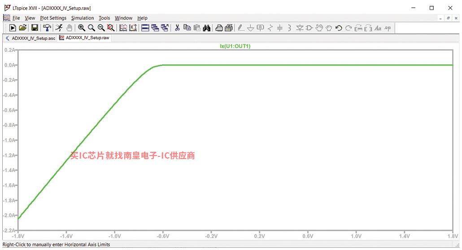This screenshot has height=250, width=462.
Task: Tile windows horizontally using toolbar icon
Action: pyautogui.click(x=145, y=28)
